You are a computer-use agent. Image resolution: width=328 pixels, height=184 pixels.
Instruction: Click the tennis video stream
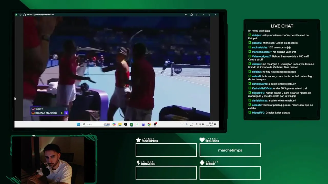117,68
